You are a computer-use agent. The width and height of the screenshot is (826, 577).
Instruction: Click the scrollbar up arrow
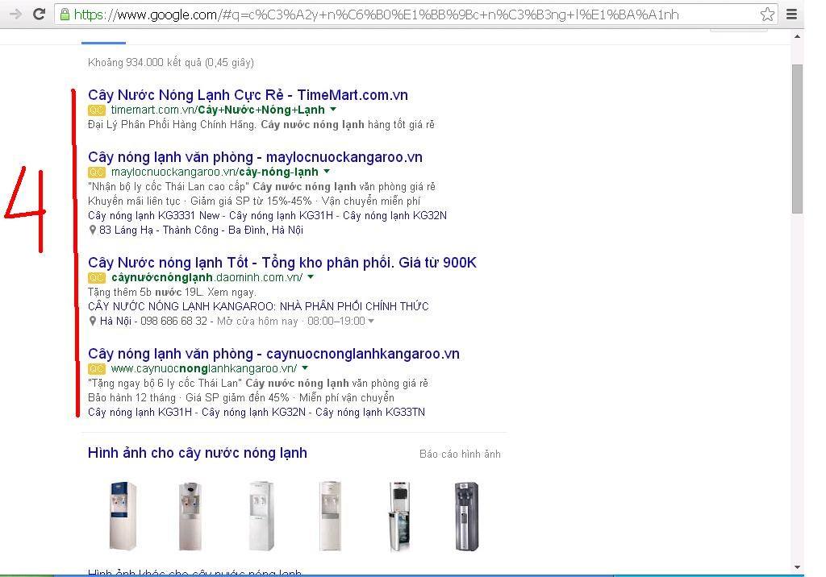click(x=797, y=36)
